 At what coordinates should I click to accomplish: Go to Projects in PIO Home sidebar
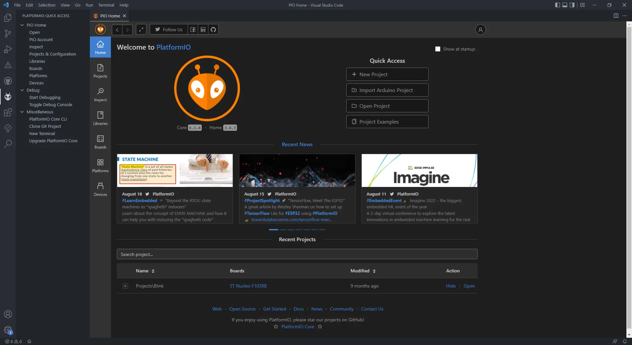(x=100, y=71)
